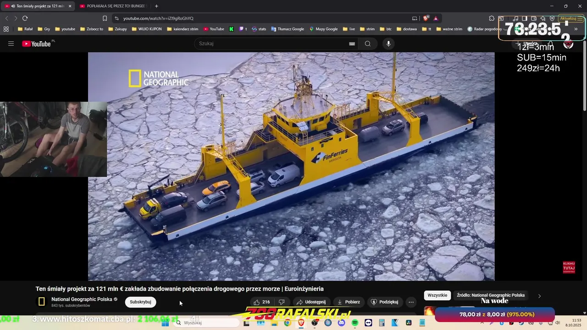Select the 'Wszystkie' filter chip
Screen dimensions: 587x330
pyautogui.click(x=437, y=295)
